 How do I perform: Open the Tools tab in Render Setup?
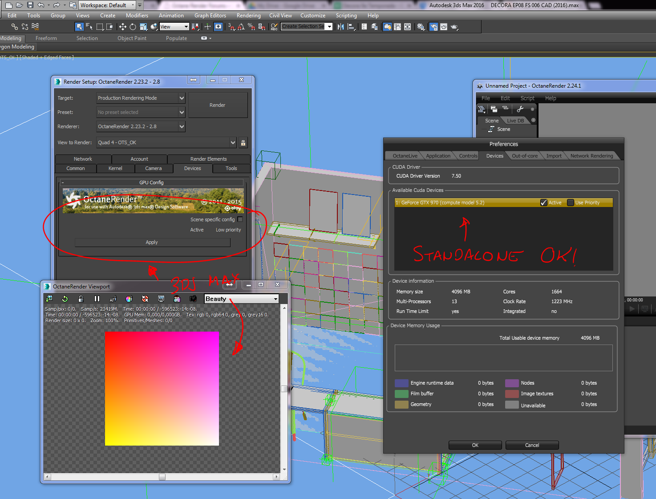[x=231, y=168]
